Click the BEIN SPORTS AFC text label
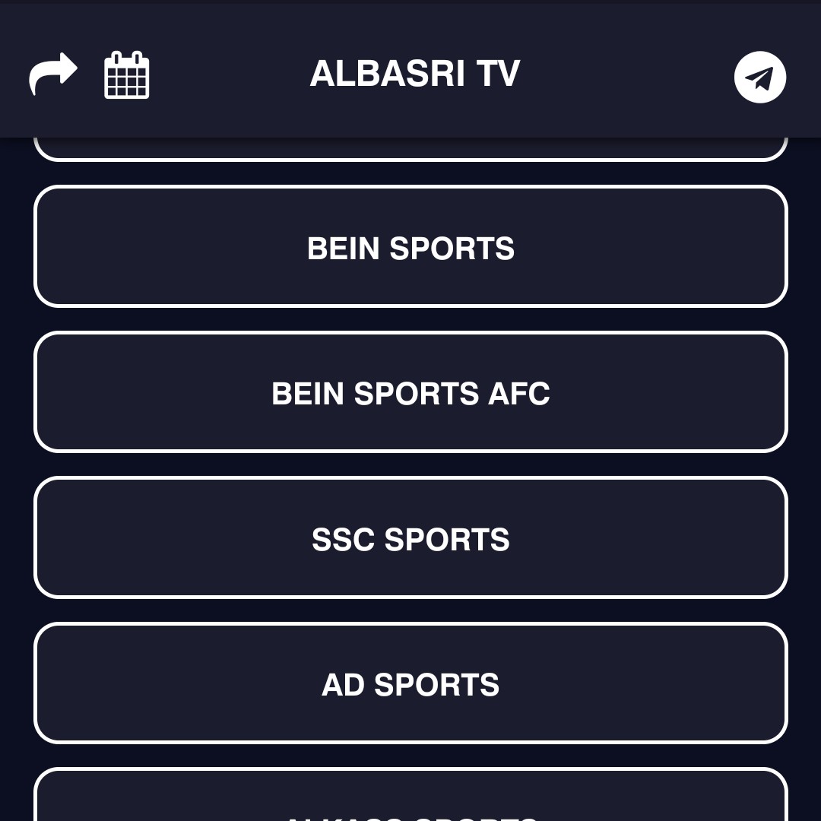821x821 pixels. point(410,393)
